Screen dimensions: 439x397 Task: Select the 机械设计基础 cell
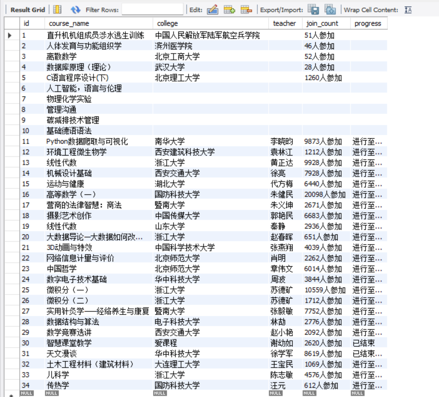pos(99,173)
